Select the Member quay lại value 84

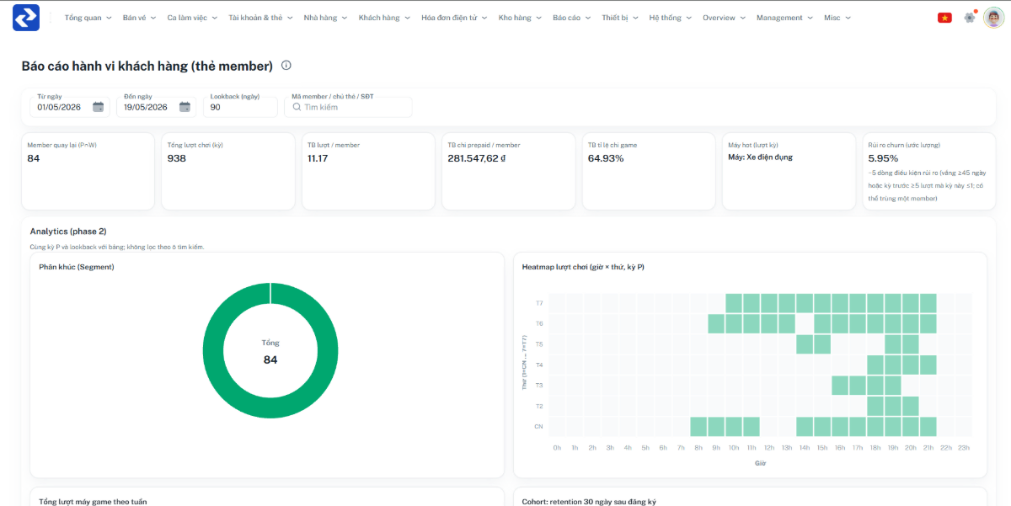[34, 158]
